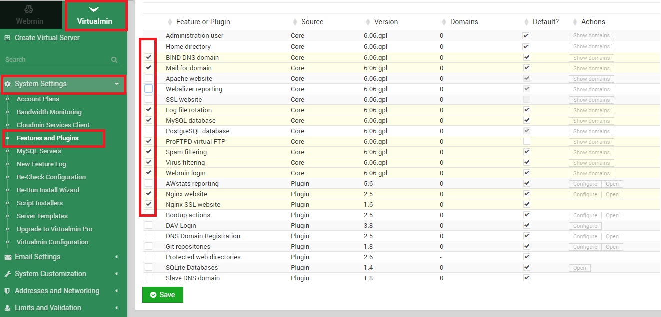The image size is (661, 317).
Task: Open Virtualmin Configuration
Action: click(52, 242)
